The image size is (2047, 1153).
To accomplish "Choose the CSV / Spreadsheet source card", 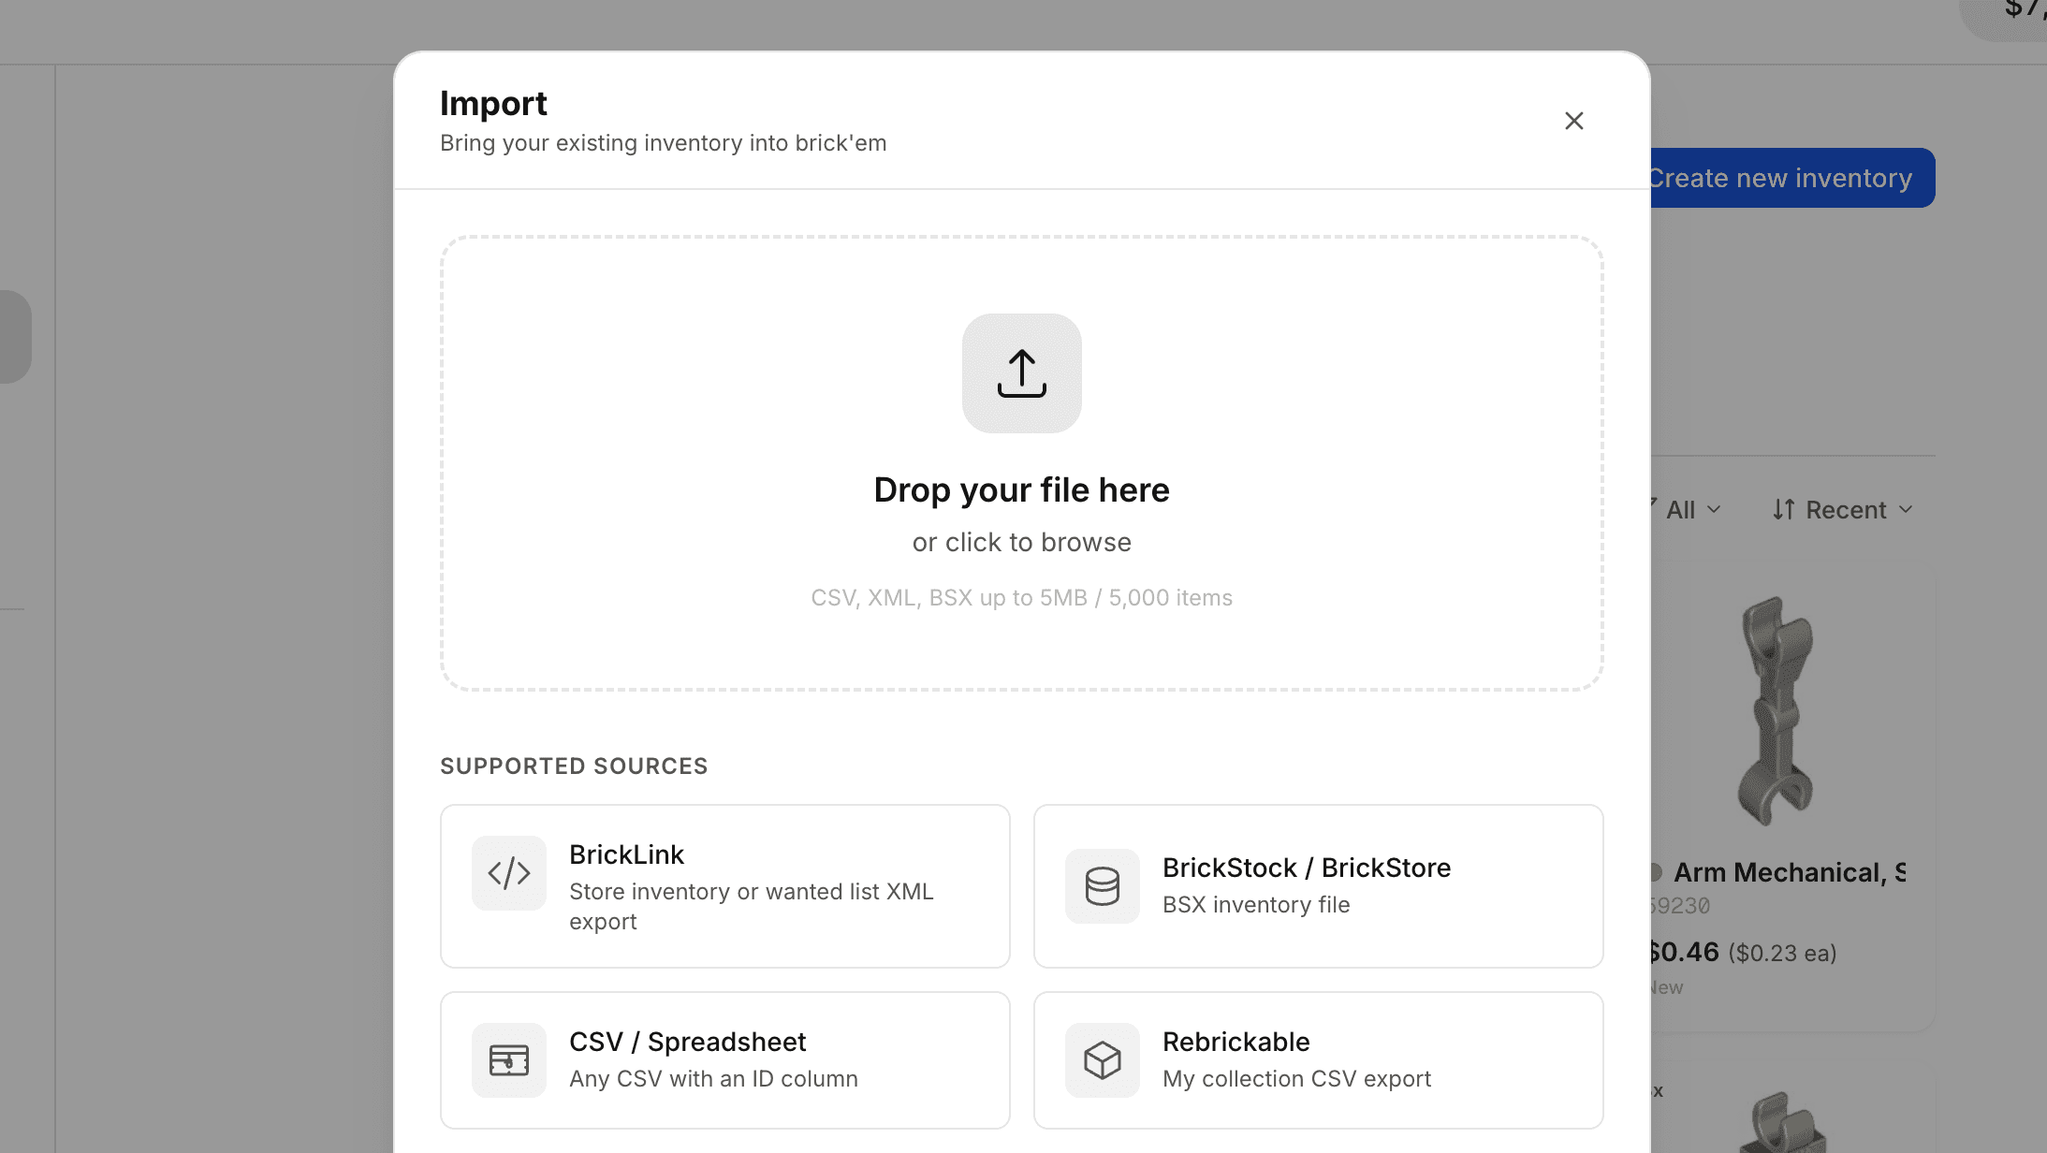I will click(725, 1060).
